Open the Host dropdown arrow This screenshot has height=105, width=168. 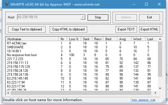[83, 17]
